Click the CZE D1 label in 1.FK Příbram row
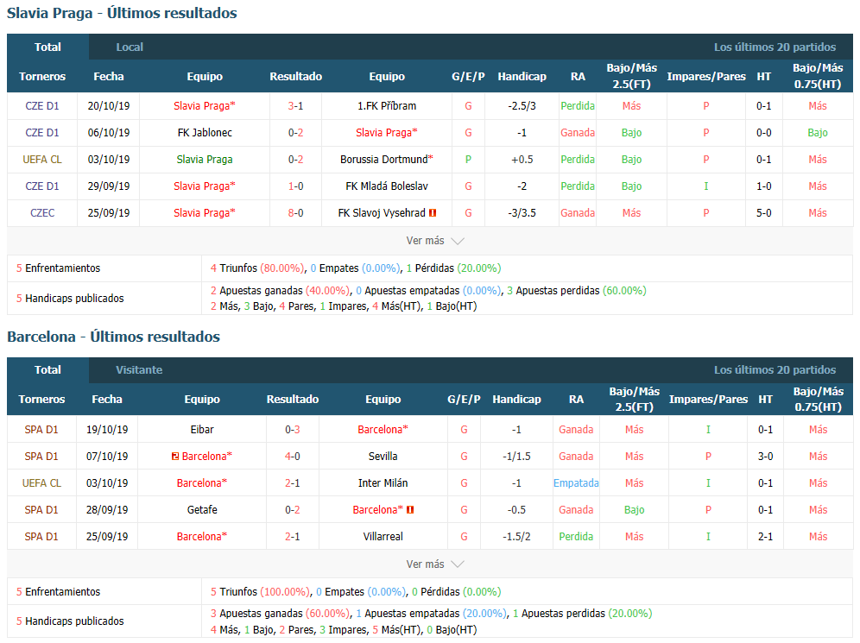The width and height of the screenshot is (860, 643). (42, 106)
